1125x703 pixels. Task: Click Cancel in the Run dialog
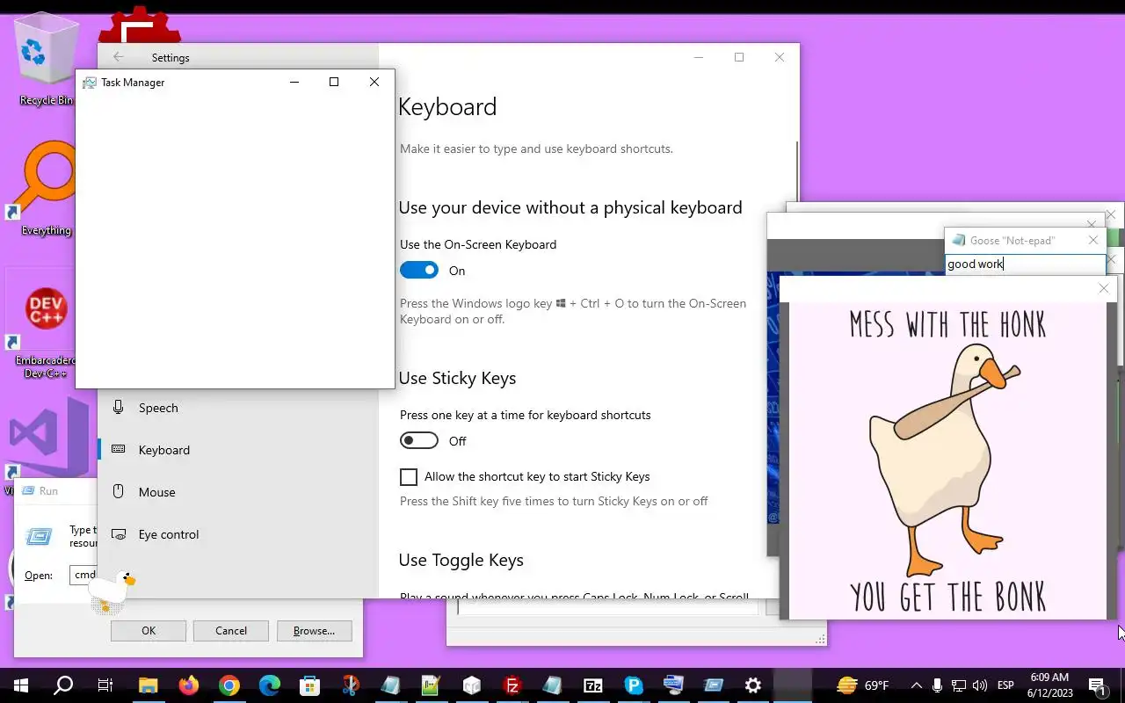pos(231,631)
